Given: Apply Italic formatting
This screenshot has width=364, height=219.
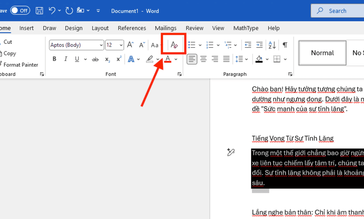Looking at the screenshot, I should point(66,59).
